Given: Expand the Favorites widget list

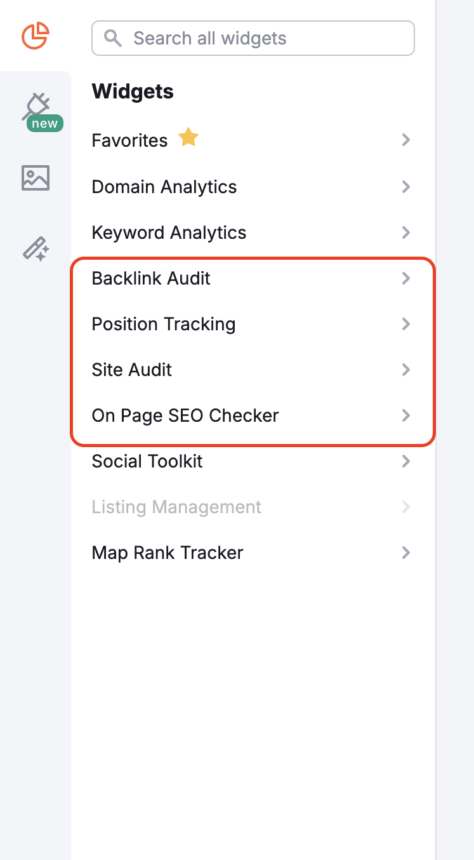Looking at the screenshot, I should point(129,140).
